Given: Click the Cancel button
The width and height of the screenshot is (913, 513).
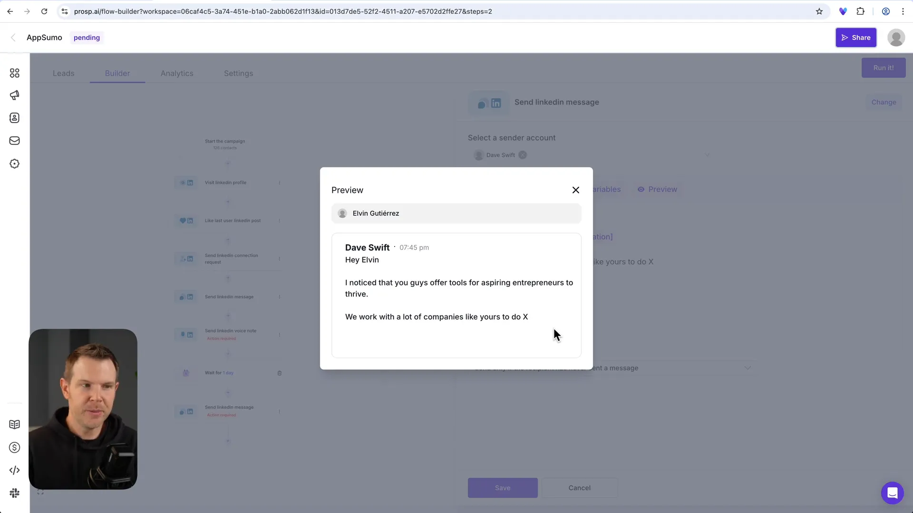Looking at the screenshot, I should coord(579,488).
